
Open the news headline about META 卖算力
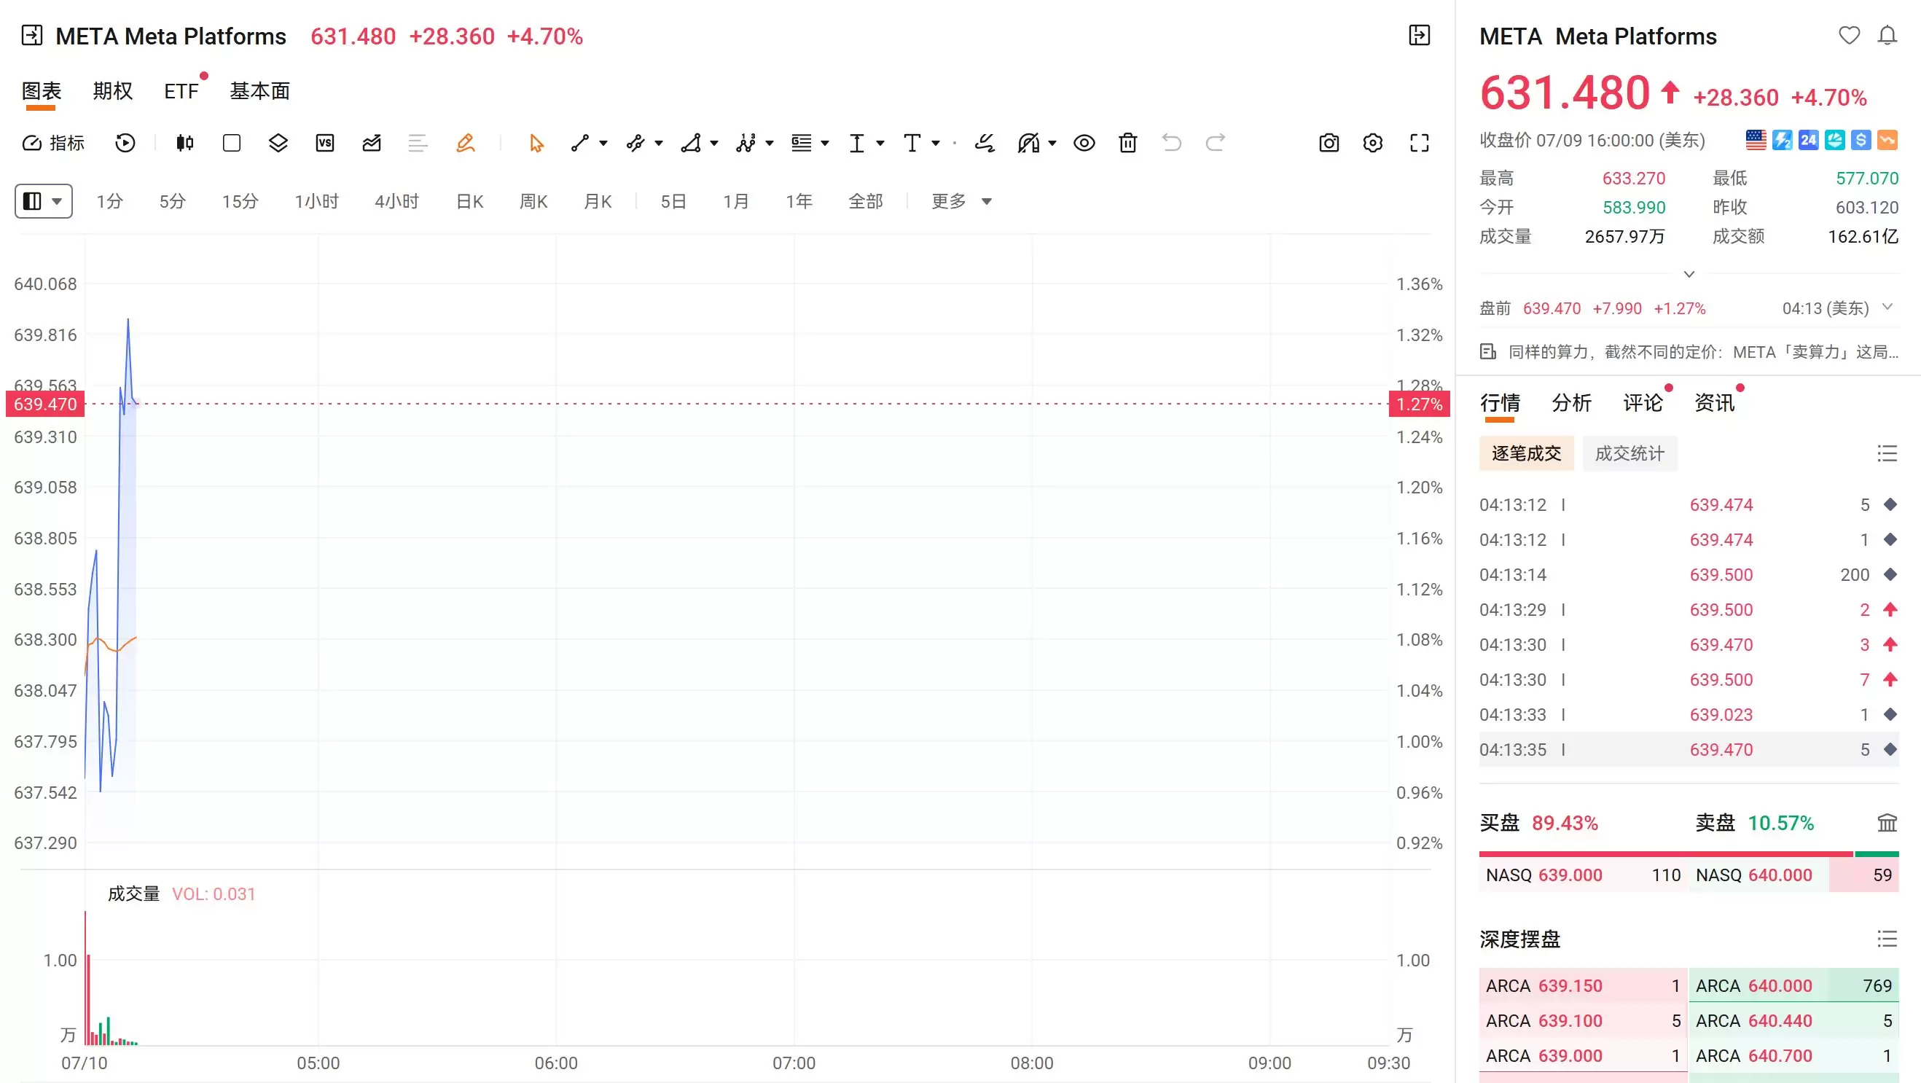[x=1703, y=351]
